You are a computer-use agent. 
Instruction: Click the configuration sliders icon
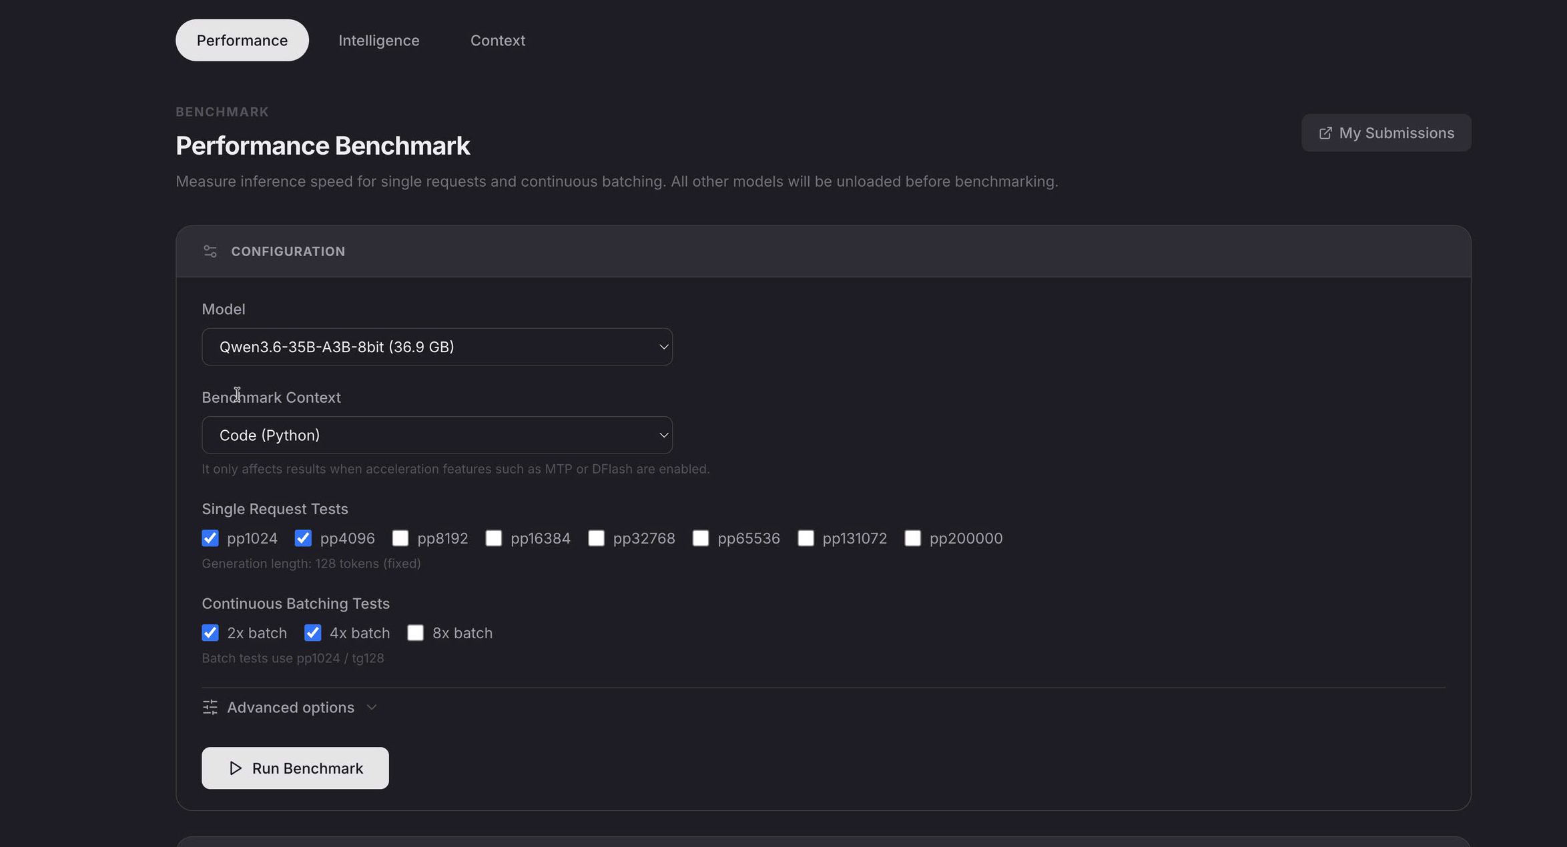click(210, 251)
